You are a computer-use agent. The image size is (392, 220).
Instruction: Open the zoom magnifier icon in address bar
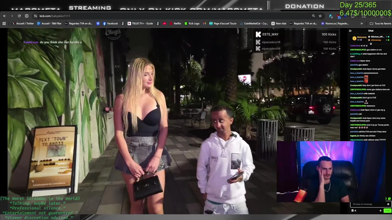tap(314, 16)
